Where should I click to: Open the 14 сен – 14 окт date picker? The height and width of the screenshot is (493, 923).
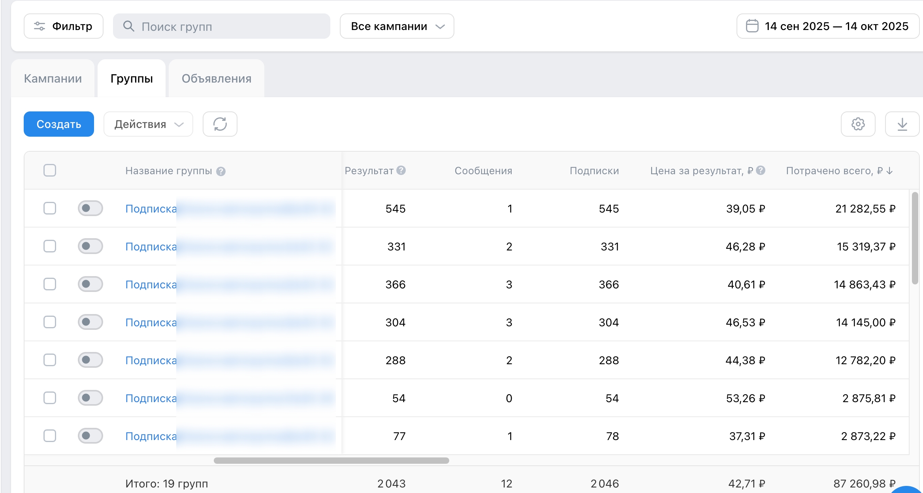pyautogui.click(x=828, y=26)
